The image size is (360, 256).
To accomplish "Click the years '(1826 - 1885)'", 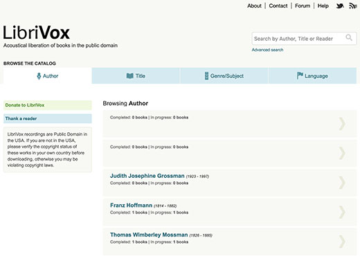I will click(201, 235).
